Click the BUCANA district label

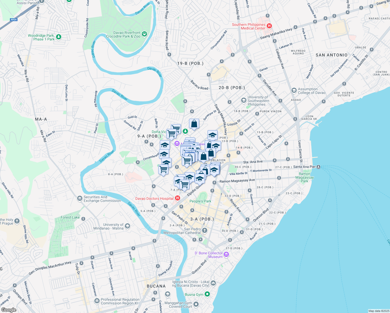(156, 286)
